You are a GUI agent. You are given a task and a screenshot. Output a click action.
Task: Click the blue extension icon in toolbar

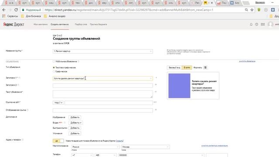point(273,10)
